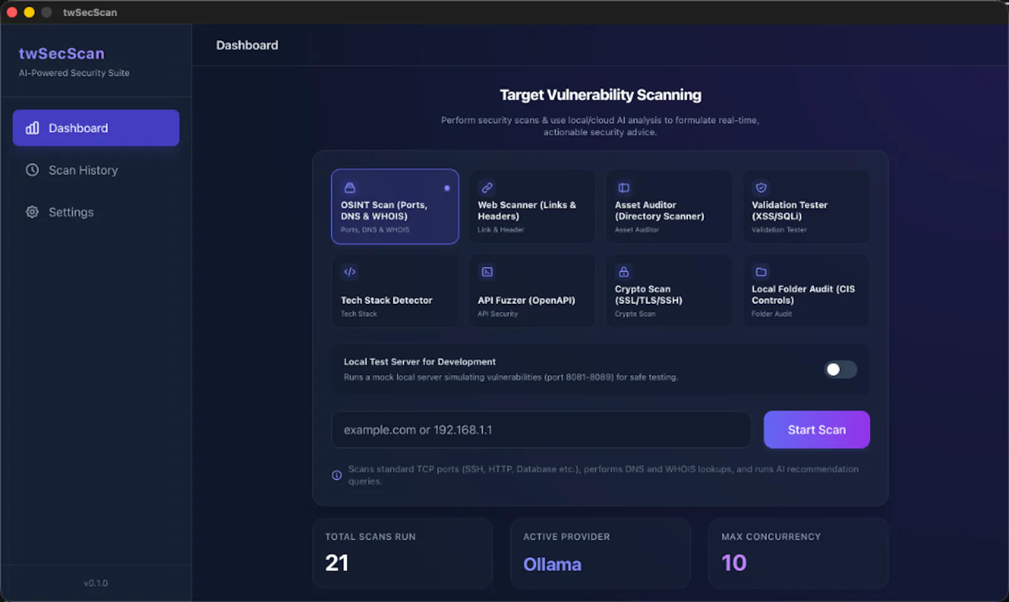Click the Dashboard page header title
This screenshot has width=1009, height=602.
[x=247, y=45]
